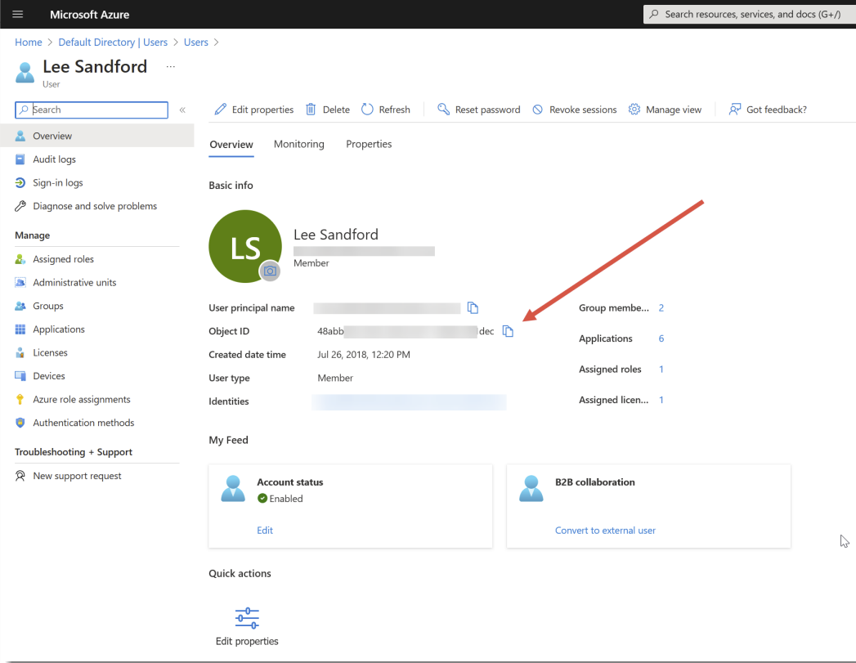
Task: Open Default Directory | Users breadcrumb
Action: coord(113,42)
